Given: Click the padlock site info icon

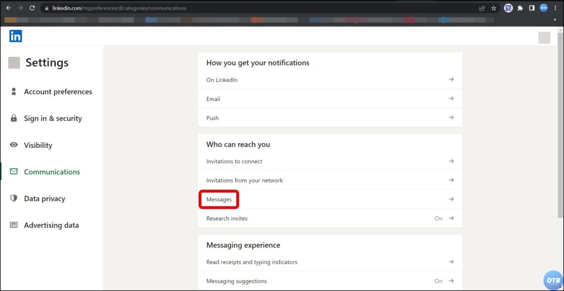Looking at the screenshot, I should [x=46, y=8].
